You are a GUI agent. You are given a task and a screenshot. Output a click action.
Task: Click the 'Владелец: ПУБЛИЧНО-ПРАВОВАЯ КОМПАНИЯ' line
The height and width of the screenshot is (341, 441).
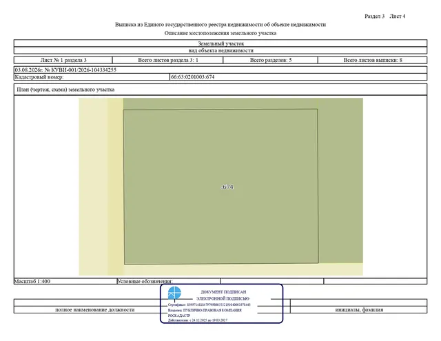coord(205,311)
